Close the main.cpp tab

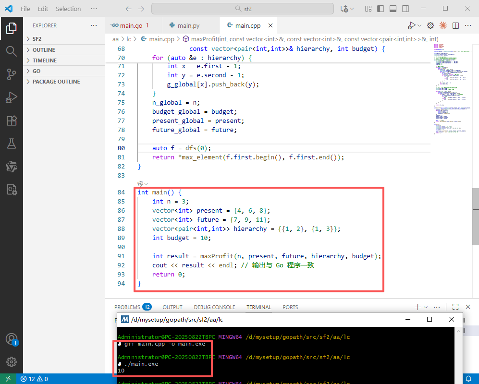click(270, 25)
